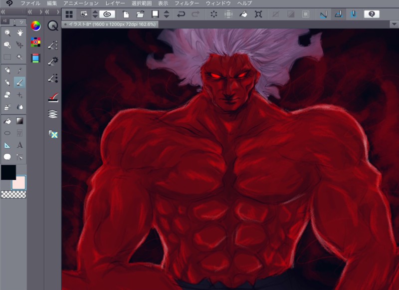This screenshot has width=399, height=290.
Task: Open the Color wheel palette
Action: point(35,26)
